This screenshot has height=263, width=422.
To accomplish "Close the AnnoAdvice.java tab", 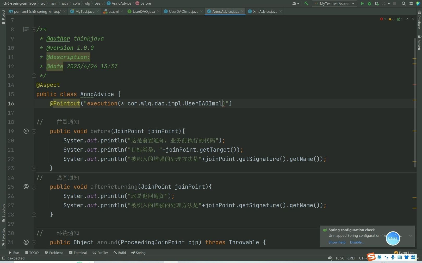I will 242,11.
